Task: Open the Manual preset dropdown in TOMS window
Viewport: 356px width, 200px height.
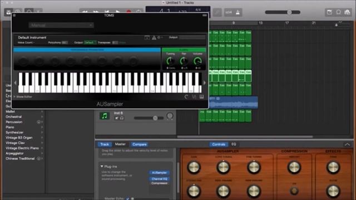Action: click(61, 25)
